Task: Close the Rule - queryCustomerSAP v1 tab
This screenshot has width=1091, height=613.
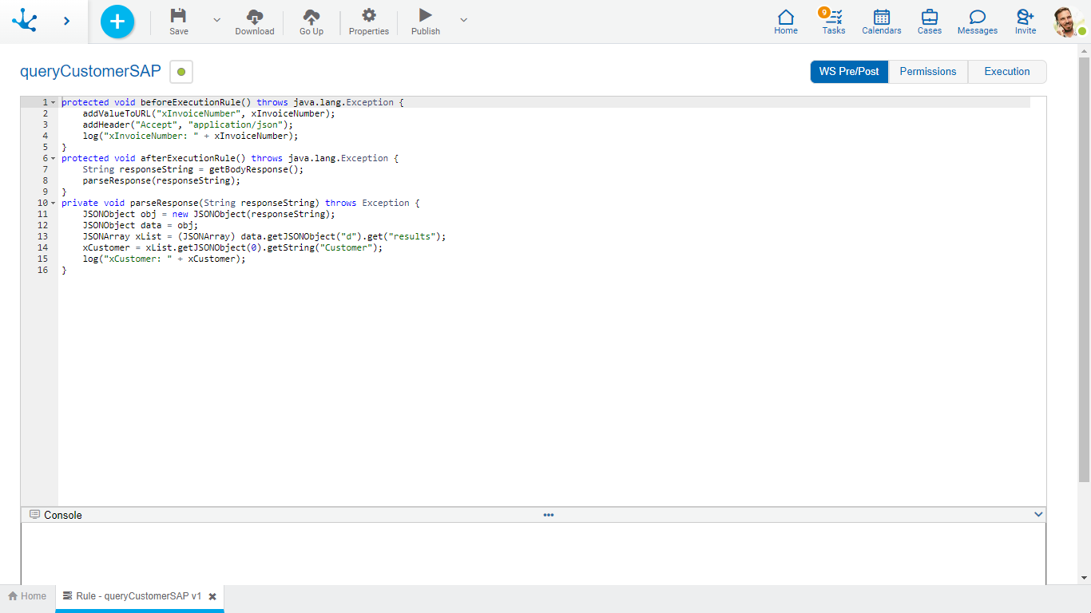Action: tap(212, 596)
